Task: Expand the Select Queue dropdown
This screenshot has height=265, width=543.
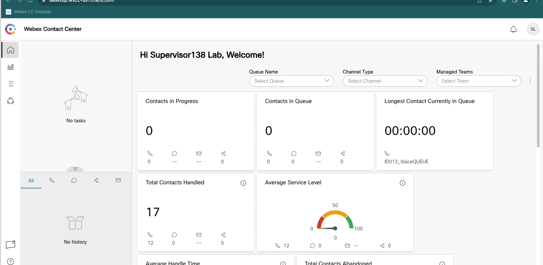Action: click(x=291, y=81)
